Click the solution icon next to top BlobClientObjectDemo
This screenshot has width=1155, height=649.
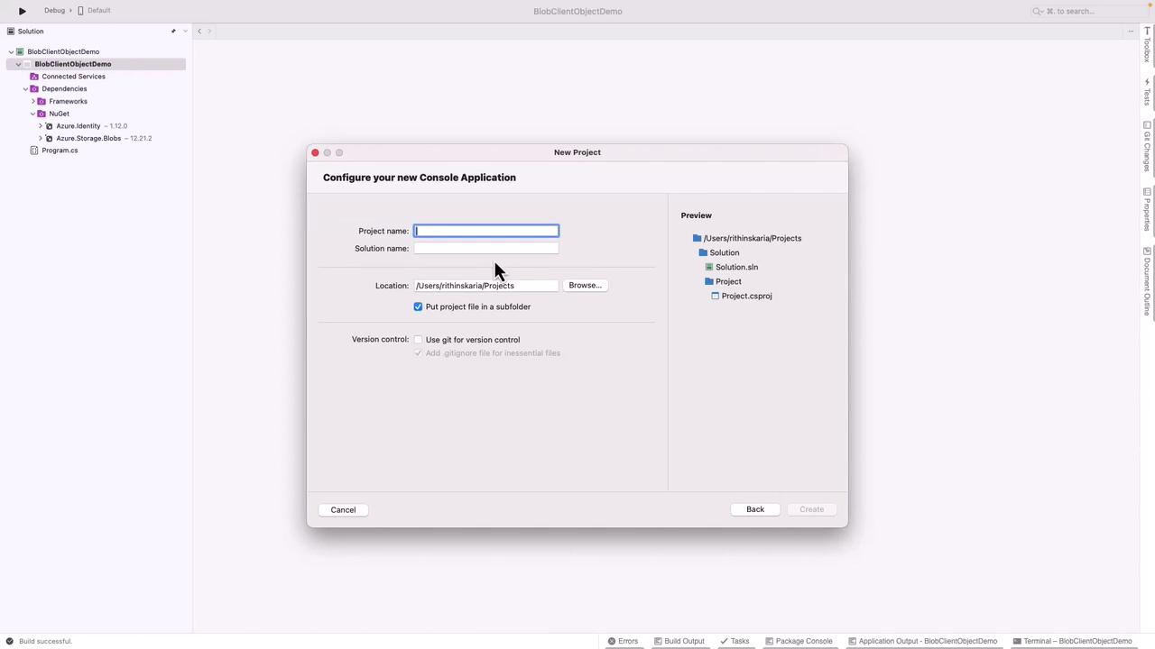(x=20, y=52)
